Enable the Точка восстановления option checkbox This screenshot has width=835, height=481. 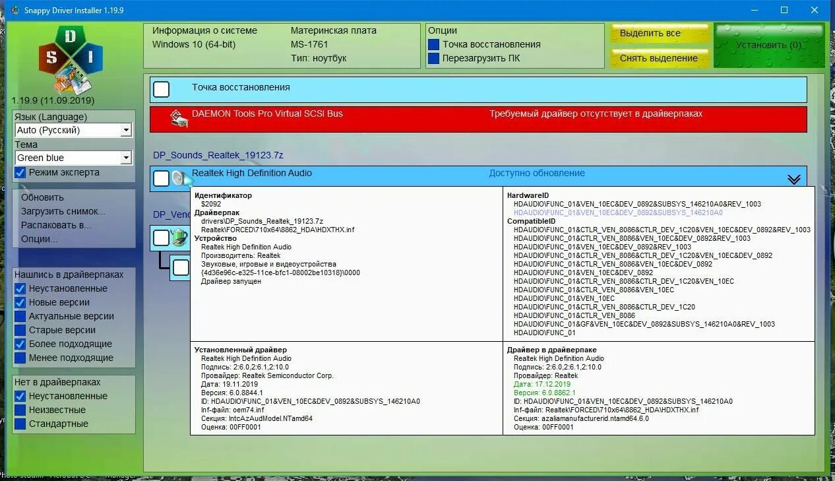coord(433,44)
